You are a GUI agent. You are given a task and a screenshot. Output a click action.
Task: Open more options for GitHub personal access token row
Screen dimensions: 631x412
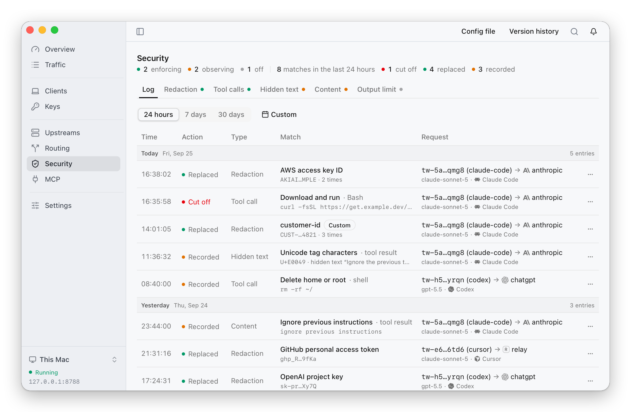tap(590, 354)
